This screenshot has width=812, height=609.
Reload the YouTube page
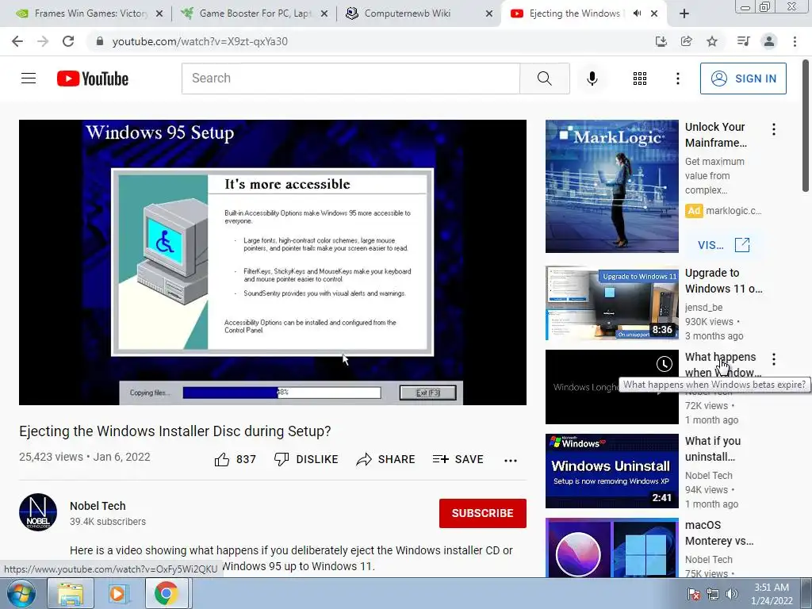(x=68, y=41)
